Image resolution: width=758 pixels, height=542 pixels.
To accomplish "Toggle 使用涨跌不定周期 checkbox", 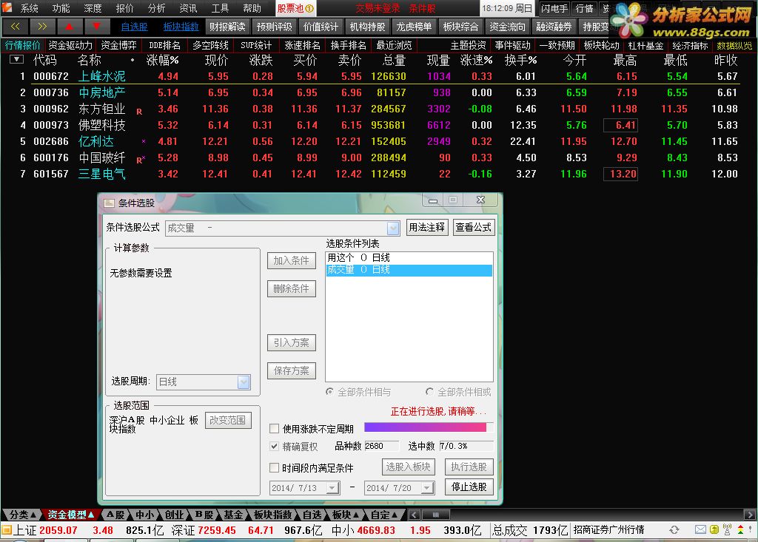I will [x=274, y=428].
